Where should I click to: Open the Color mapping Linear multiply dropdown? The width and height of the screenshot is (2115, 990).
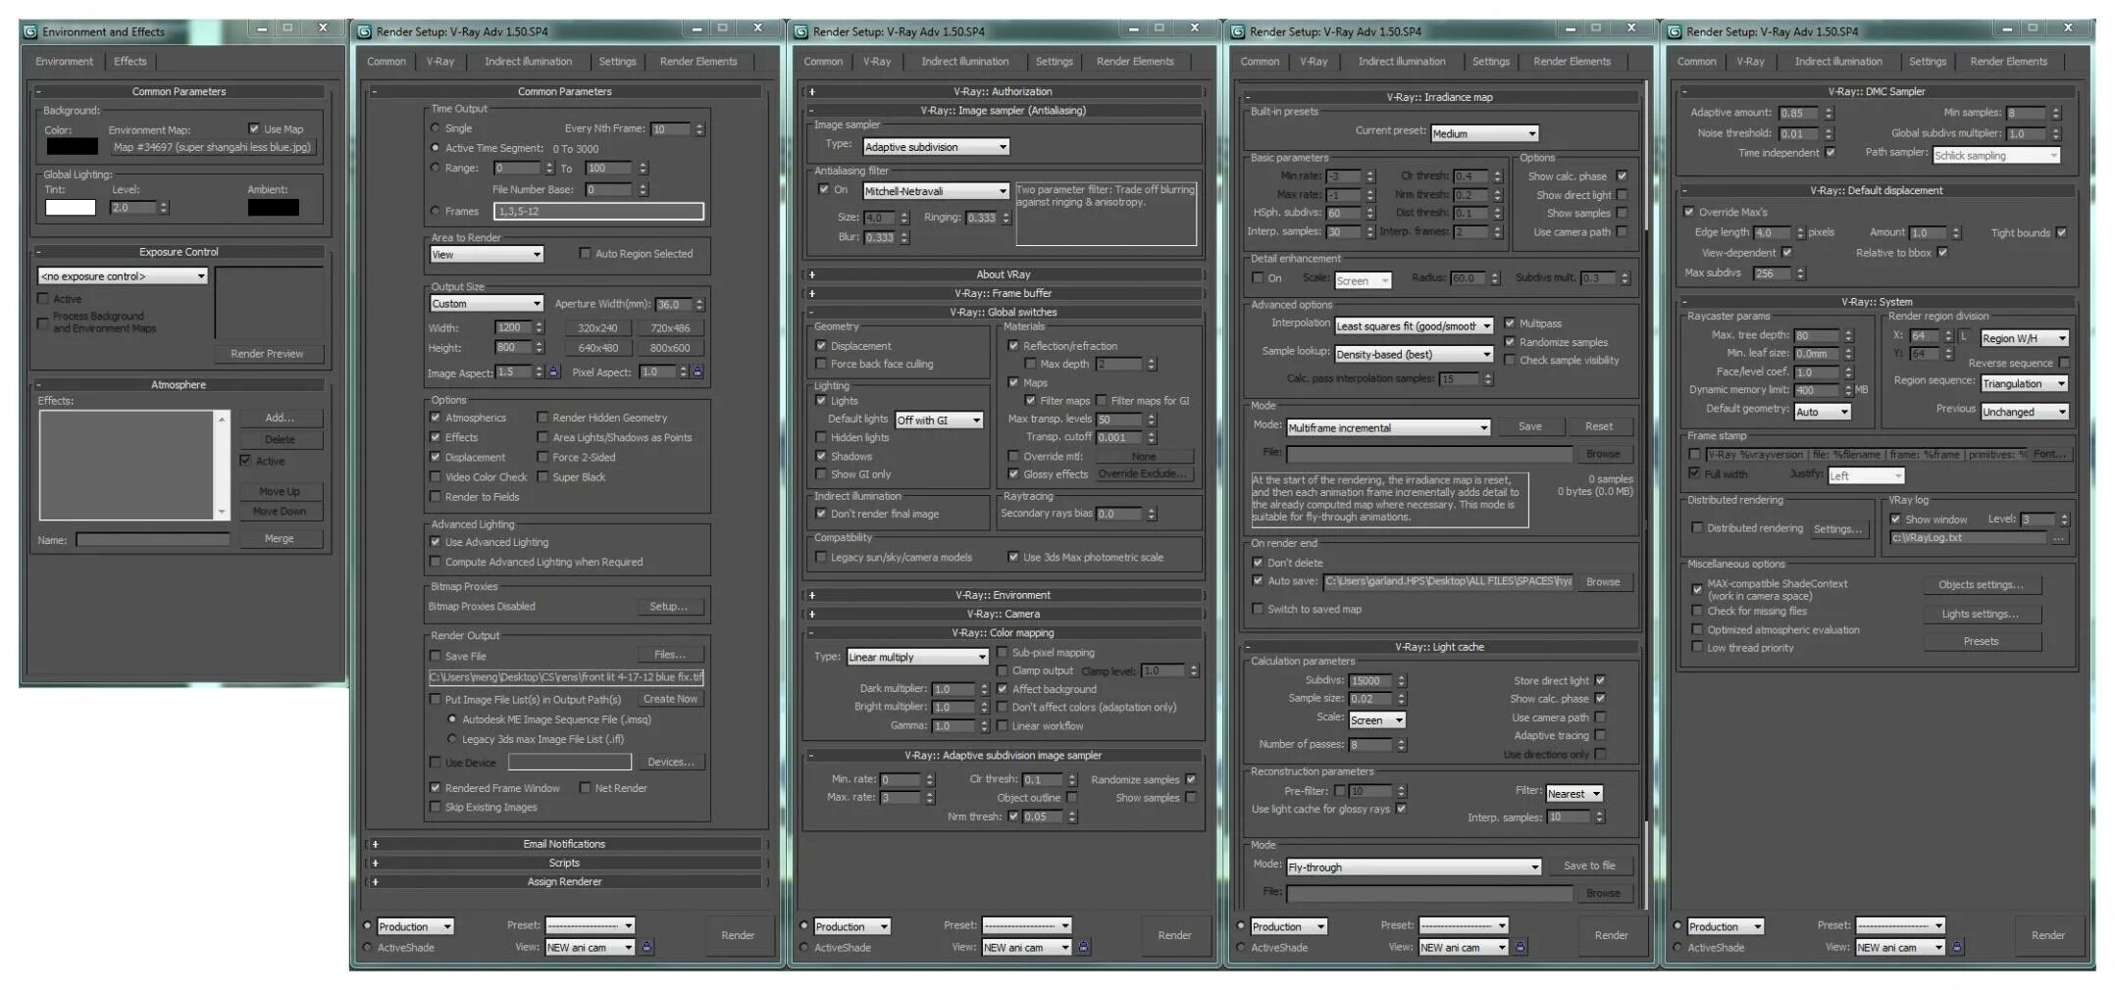point(916,657)
